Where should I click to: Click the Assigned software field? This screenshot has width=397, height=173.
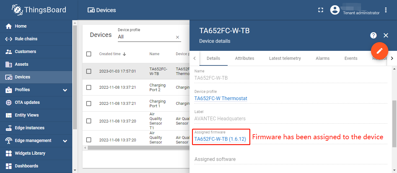click(x=291, y=159)
